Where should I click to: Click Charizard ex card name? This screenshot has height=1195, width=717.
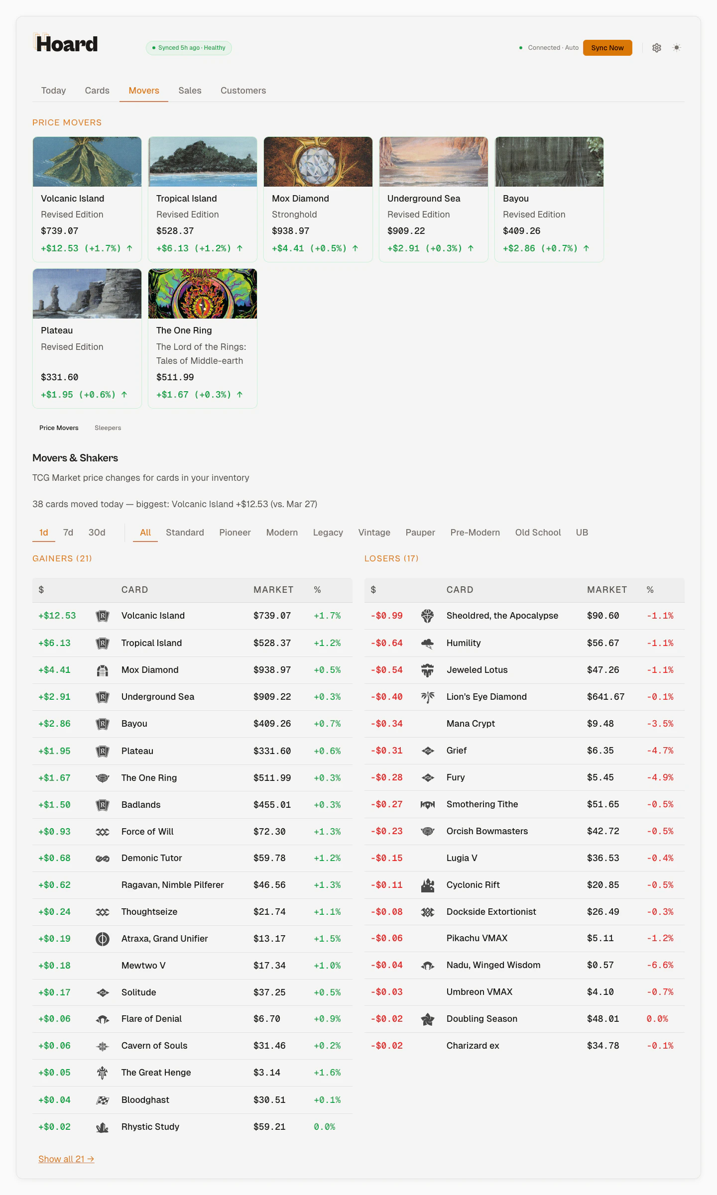473,1046
